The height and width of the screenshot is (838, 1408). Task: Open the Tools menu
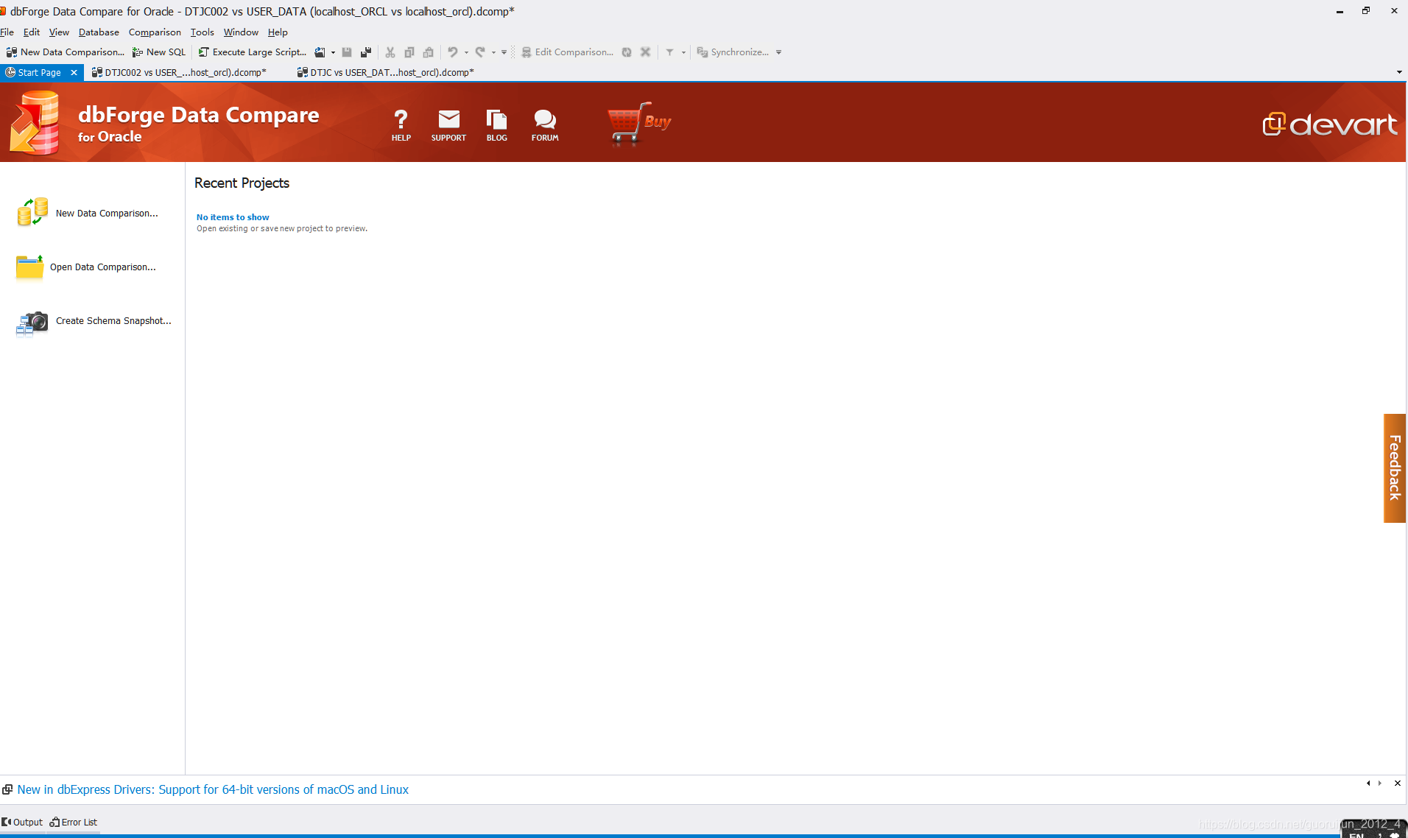(203, 32)
